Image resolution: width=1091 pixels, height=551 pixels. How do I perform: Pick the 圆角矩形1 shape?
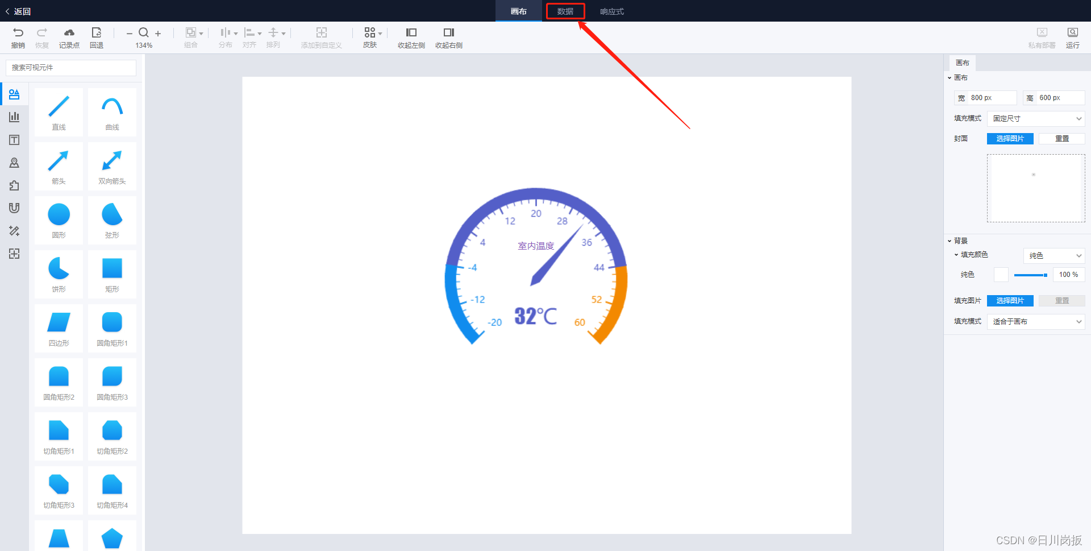click(x=112, y=328)
